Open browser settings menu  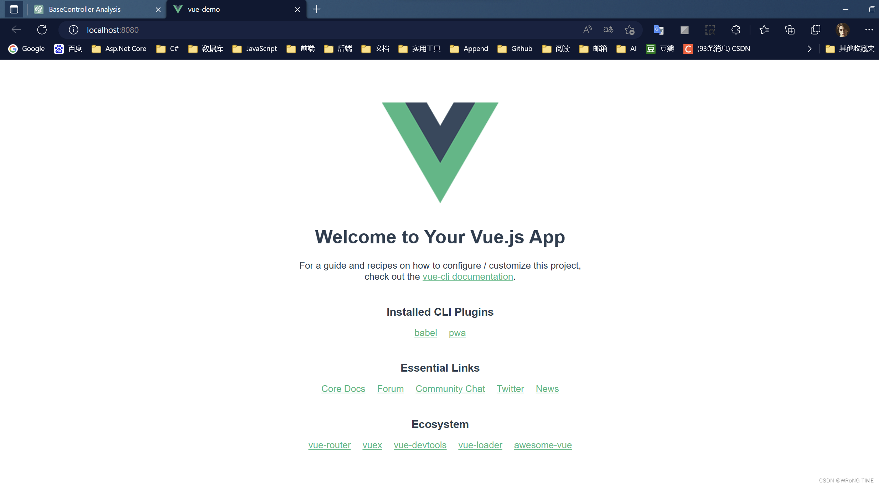pyautogui.click(x=869, y=29)
